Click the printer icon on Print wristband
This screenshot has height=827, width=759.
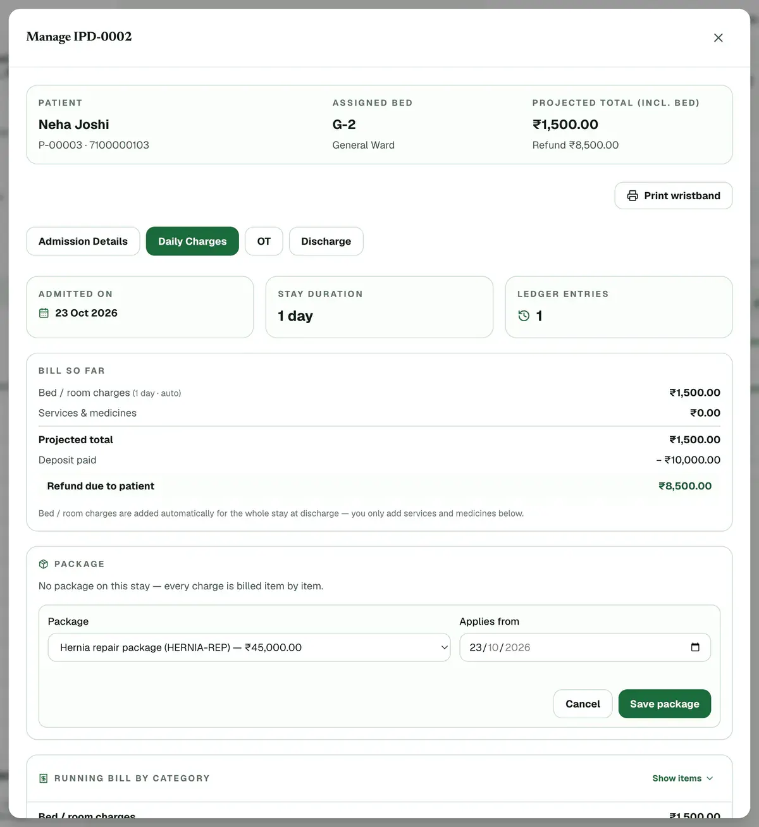click(x=632, y=196)
